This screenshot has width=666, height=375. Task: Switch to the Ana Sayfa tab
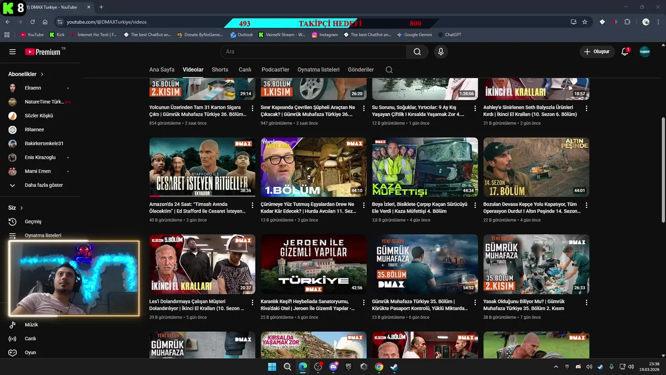pyautogui.click(x=162, y=70)
